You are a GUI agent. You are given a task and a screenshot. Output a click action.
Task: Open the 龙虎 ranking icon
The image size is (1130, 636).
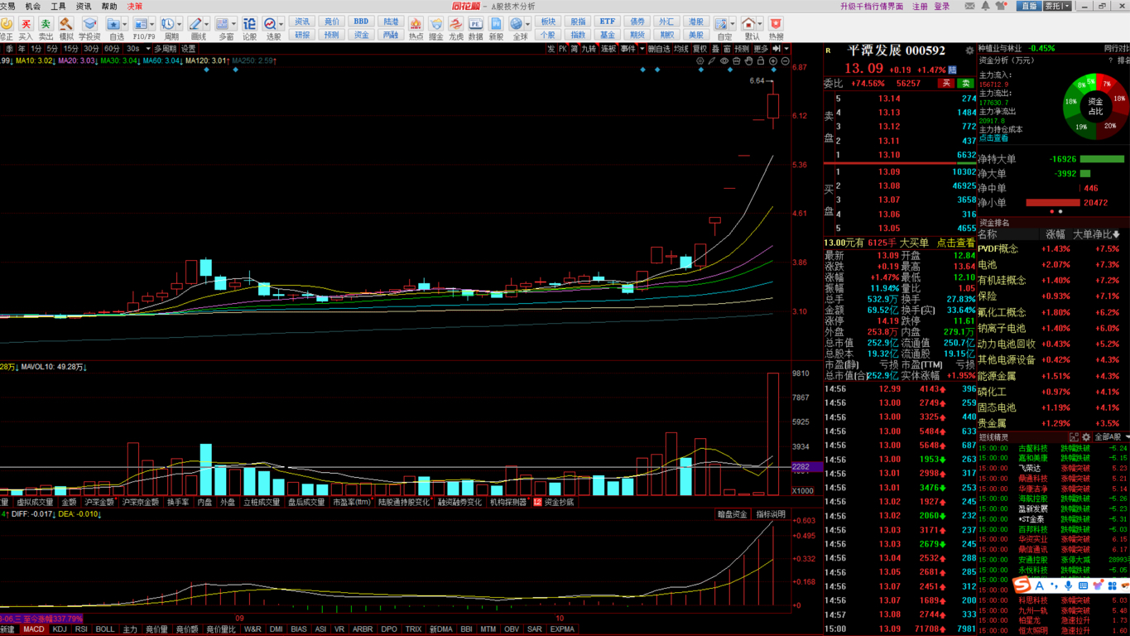point(455,27)
